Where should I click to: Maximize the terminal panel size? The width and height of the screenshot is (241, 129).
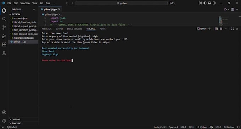pos(232,29)
